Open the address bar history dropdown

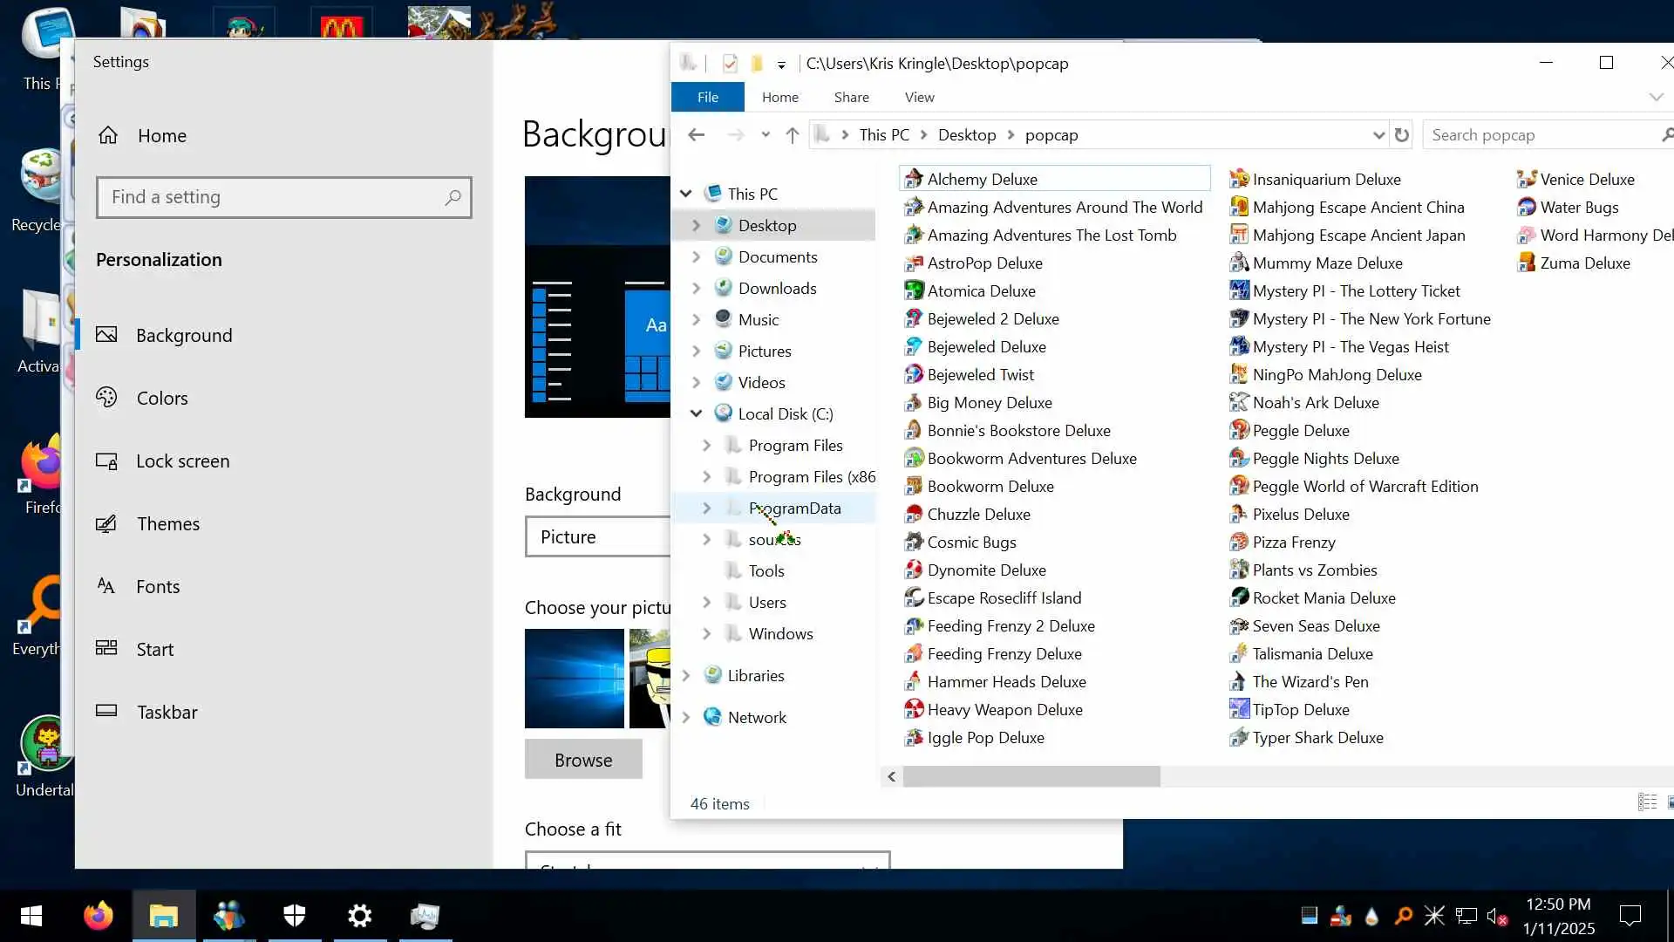coord(1378,135)
